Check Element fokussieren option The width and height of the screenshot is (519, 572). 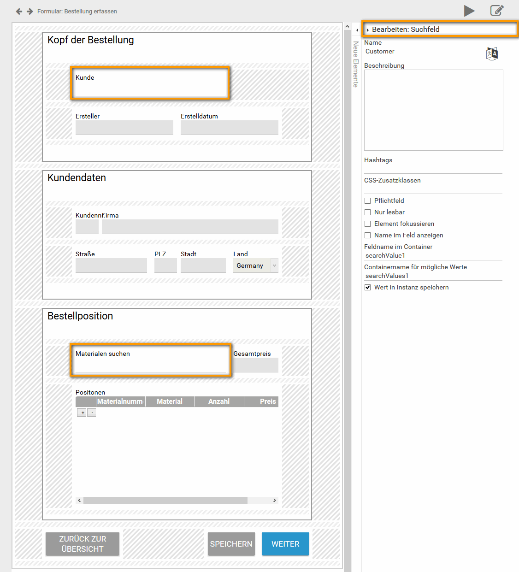[368, 224]
